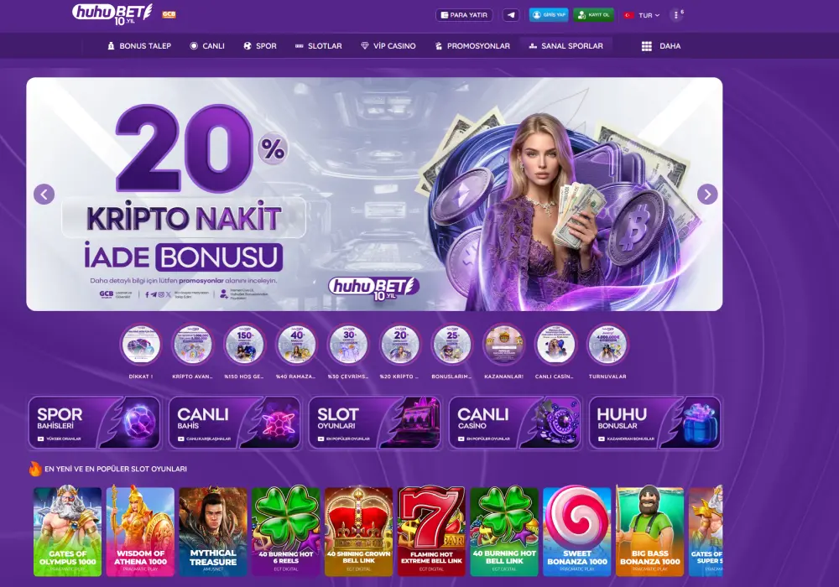This screenshot has width=839, height=587.
Task: Click the GCB license badge icon
Action: point(169,14)
